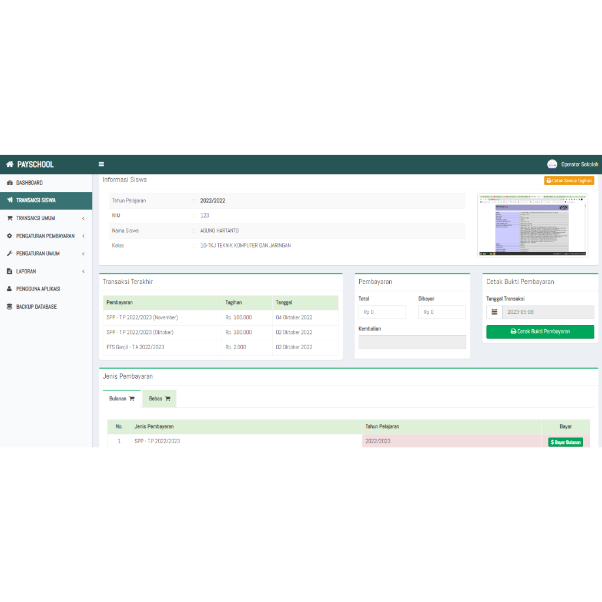This screenshot has height=602, width=602.
Task: Click the Backup Database stack icon
Action: click(x=9, y=306)
